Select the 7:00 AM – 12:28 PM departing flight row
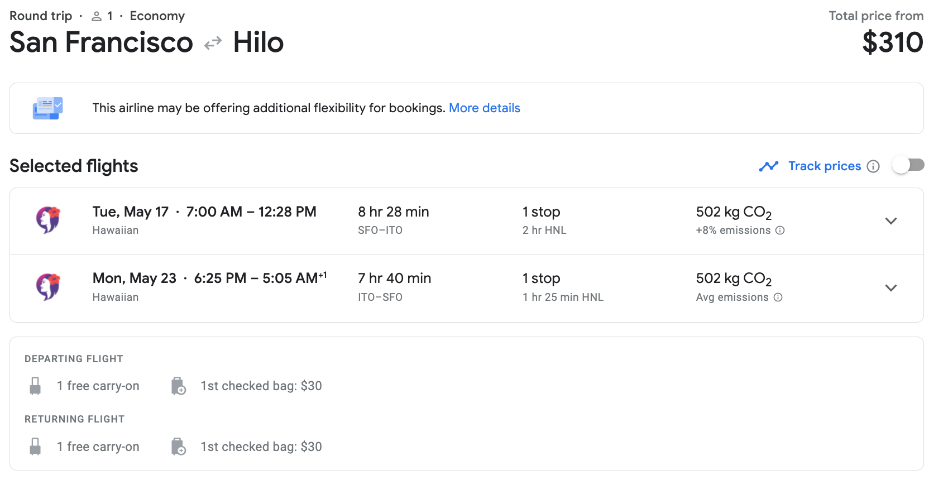The width and height of the screenshot is (948, 480). pos(251,213)
